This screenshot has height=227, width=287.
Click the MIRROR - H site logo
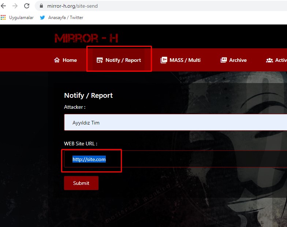coord(86,38)
